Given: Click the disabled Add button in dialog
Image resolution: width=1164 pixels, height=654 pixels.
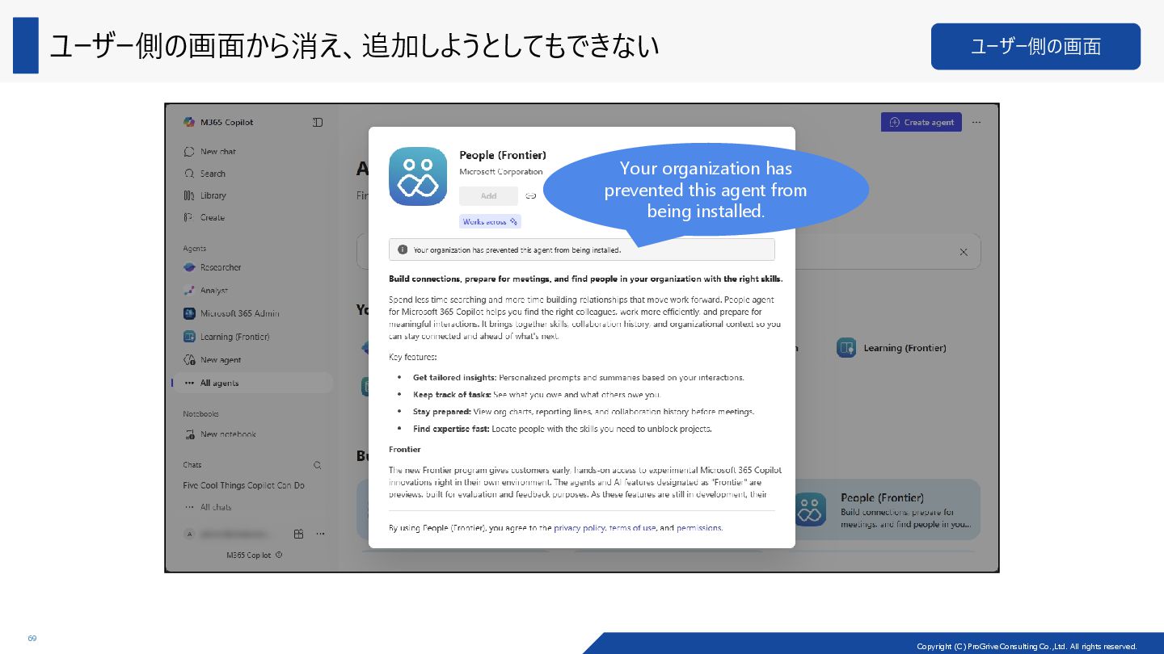Looking at the screenshot, I should pyautogui.click(x=488, y=196).
